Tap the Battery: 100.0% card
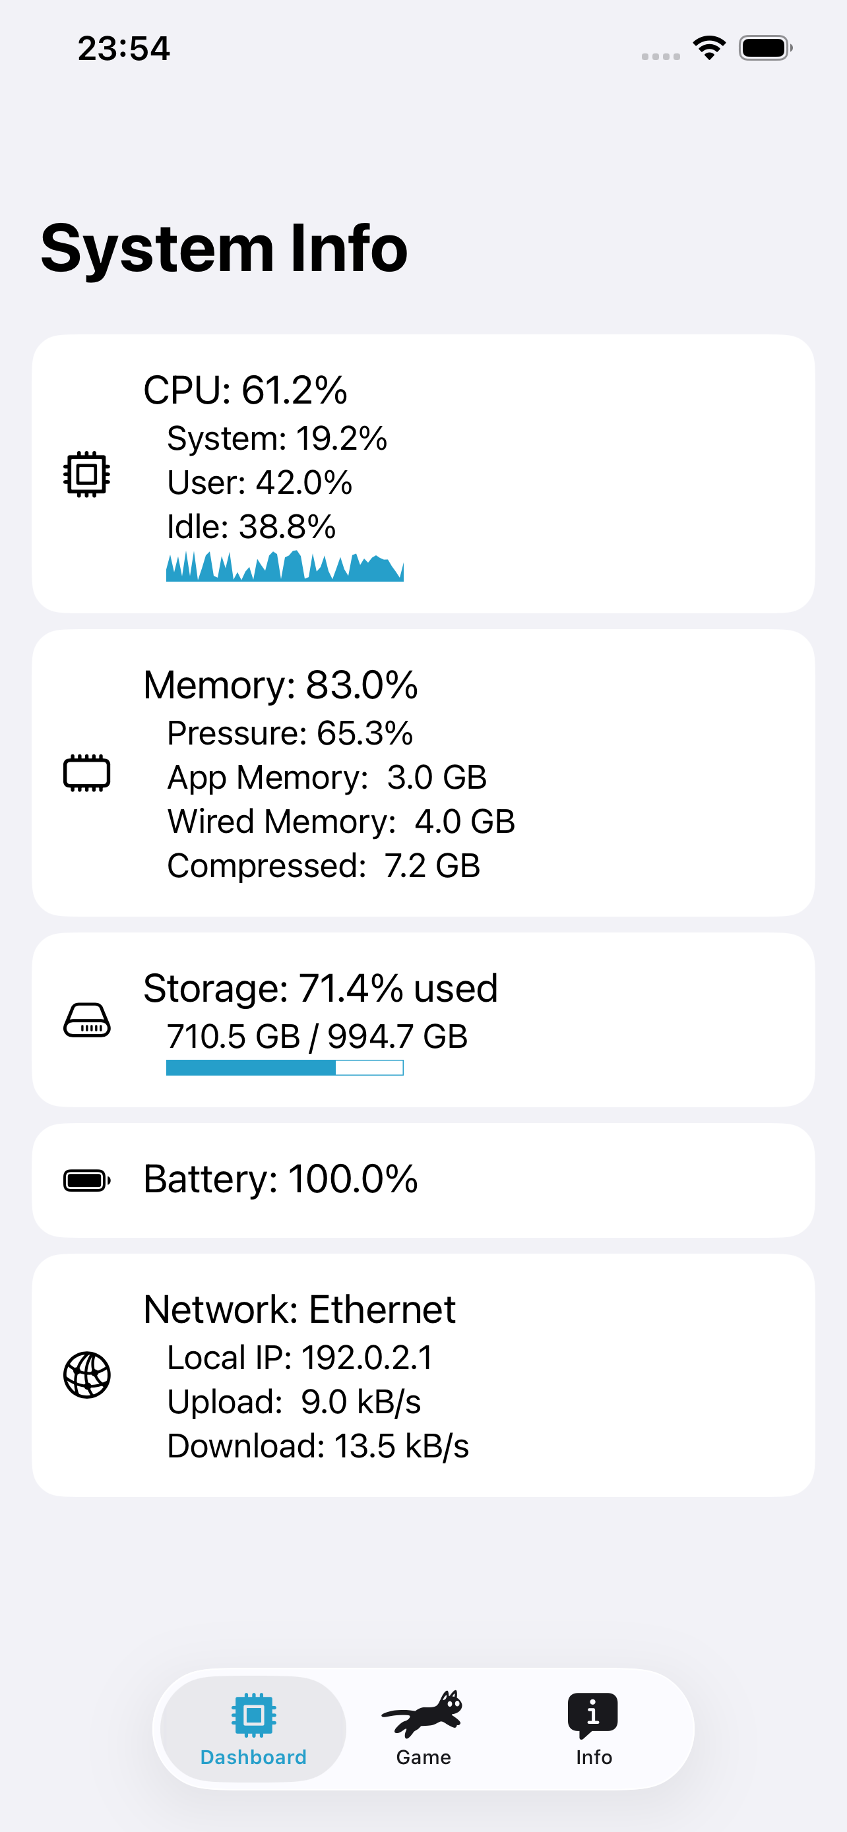Screen dimensions: 847x1832 tap(423, 1180)
